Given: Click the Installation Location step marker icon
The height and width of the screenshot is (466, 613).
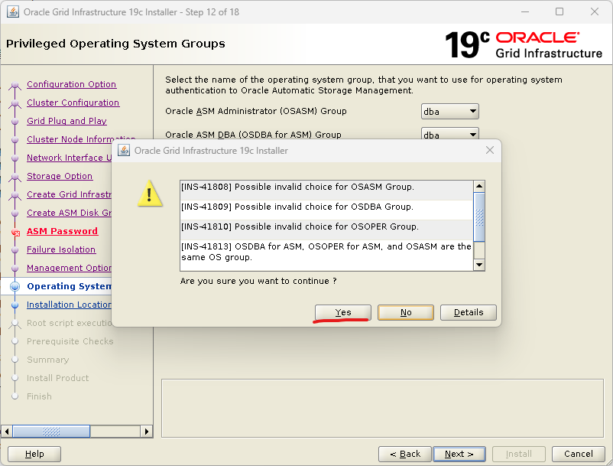Looking at the screenshot, I should click(15, 305).
